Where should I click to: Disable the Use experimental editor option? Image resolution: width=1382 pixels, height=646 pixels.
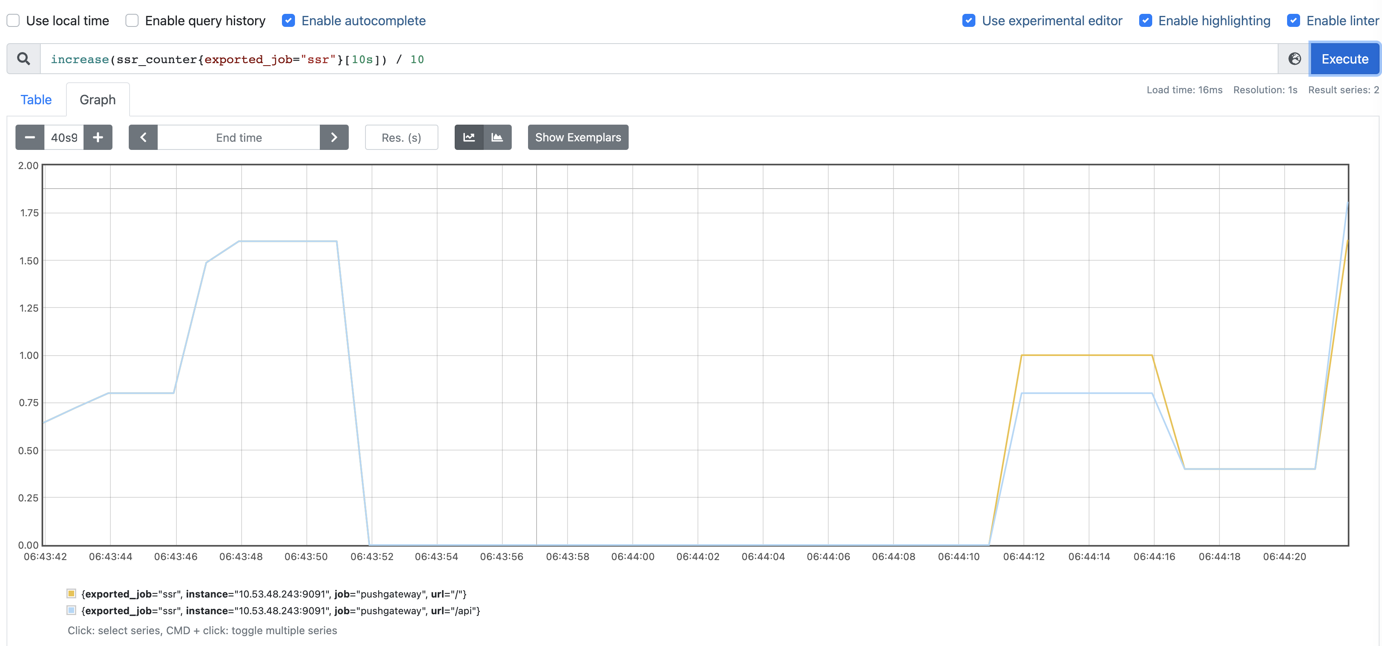969,21
